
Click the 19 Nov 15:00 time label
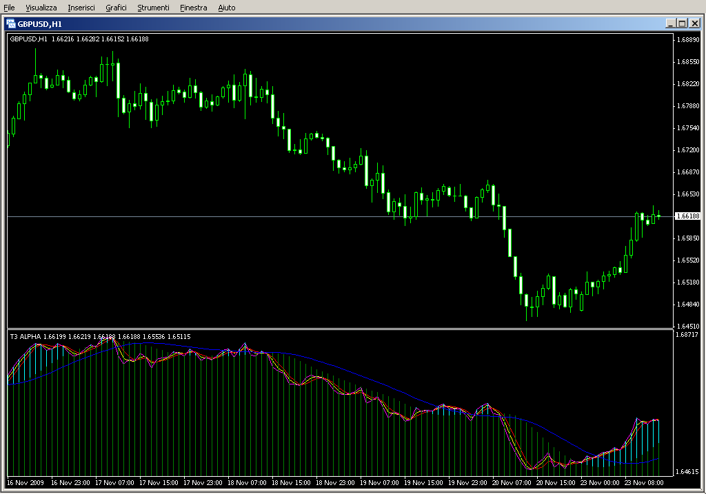click(x=423, y=483)
